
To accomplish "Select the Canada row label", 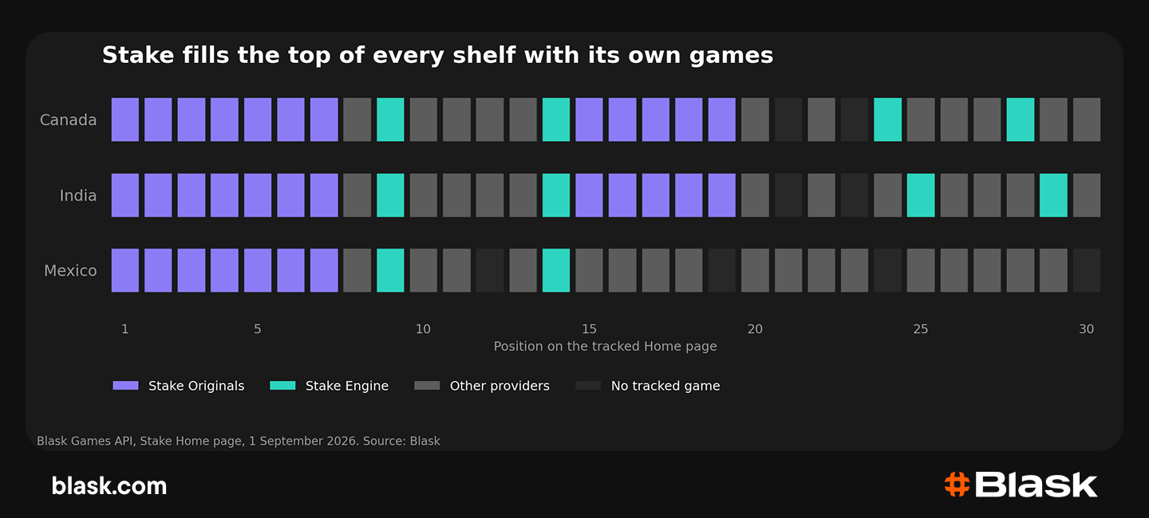I will pyautogui.click(x=69, y=120).
